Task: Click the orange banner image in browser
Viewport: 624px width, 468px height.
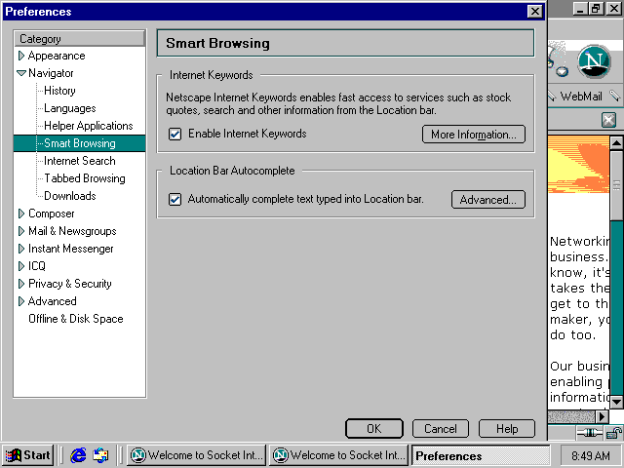Action: (578, 165)
